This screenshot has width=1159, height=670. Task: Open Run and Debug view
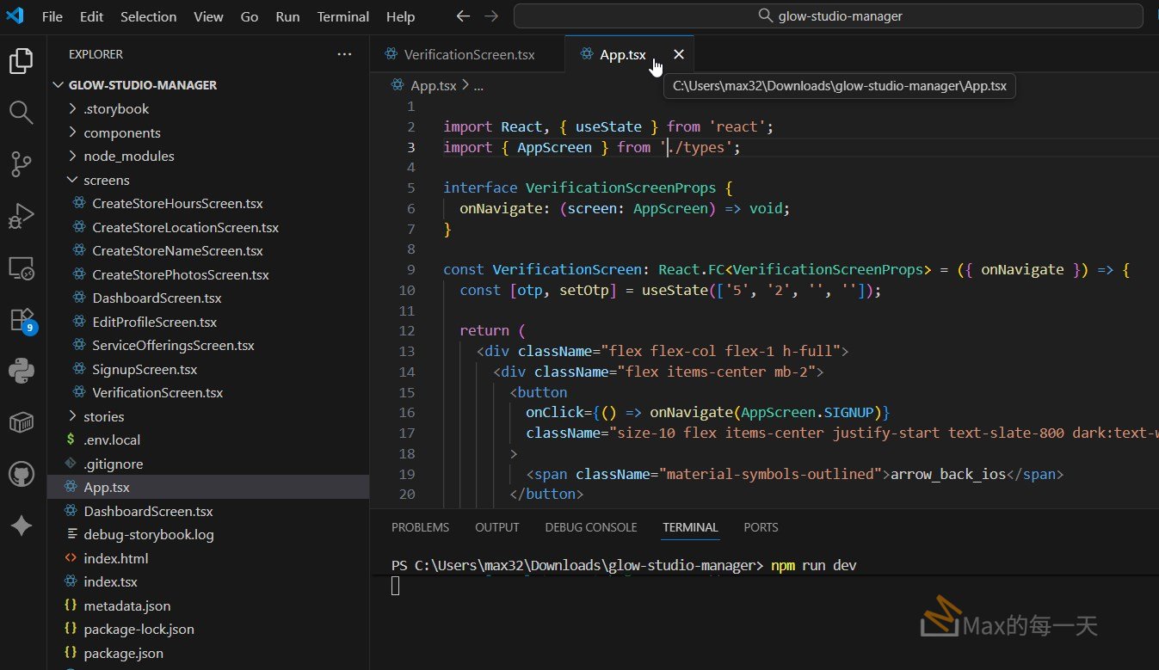click(22, 217)
